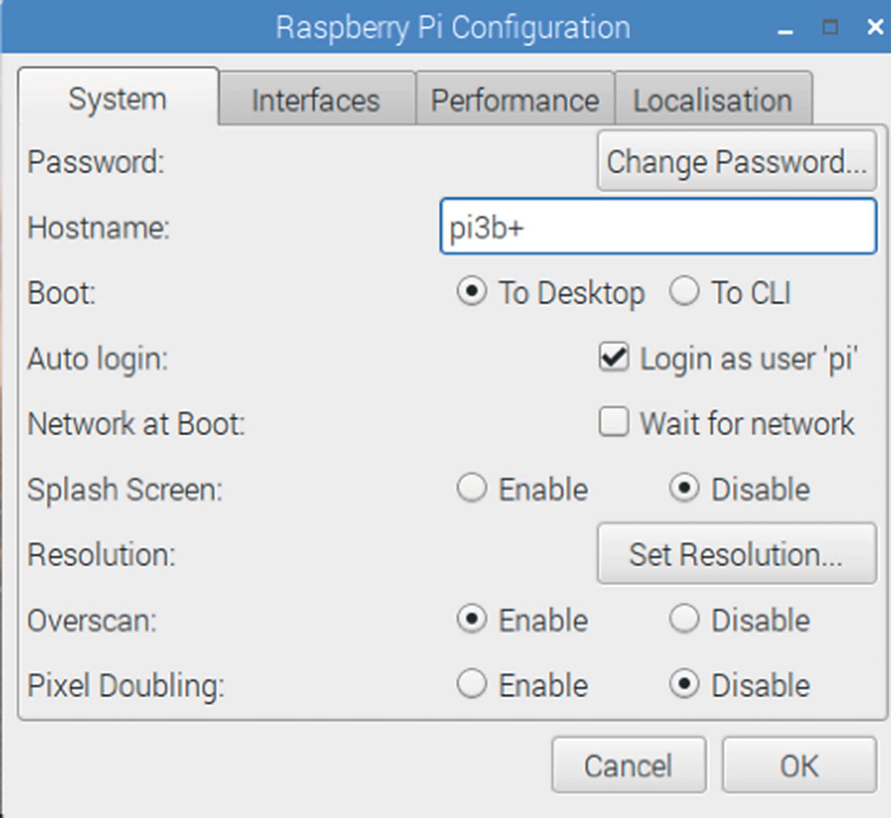The image size is (891, 818).
Task: Open the Set Resolution dialog
Action: (736, 554)
